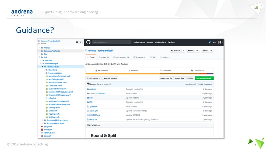Open the Site folder in file list
This screenshot has height=150, width=266.
[91, 98]
